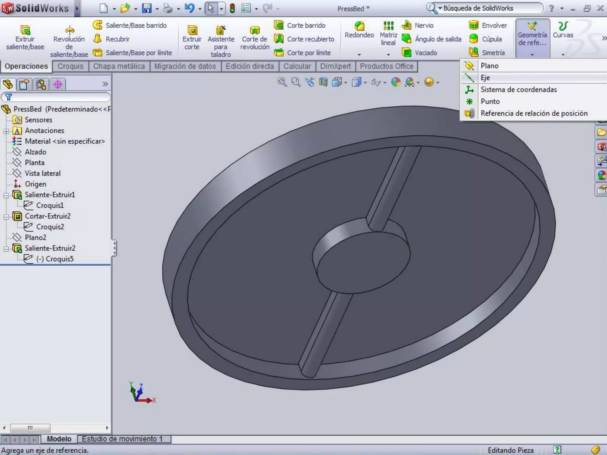The height and width of the screenshot is (455, 607).
Task: Expand the Anotaciones tree node
Action: (6, 131)
